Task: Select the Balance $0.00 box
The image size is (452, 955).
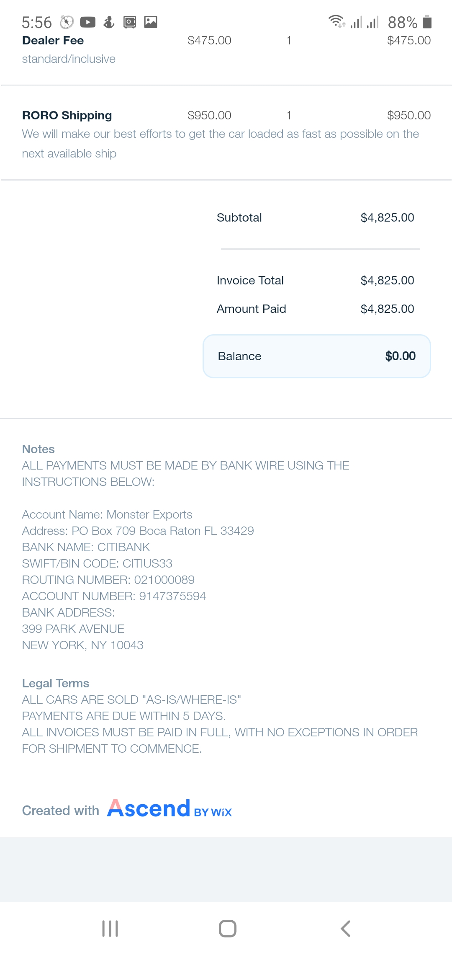Action: click(x=317, y=356)
